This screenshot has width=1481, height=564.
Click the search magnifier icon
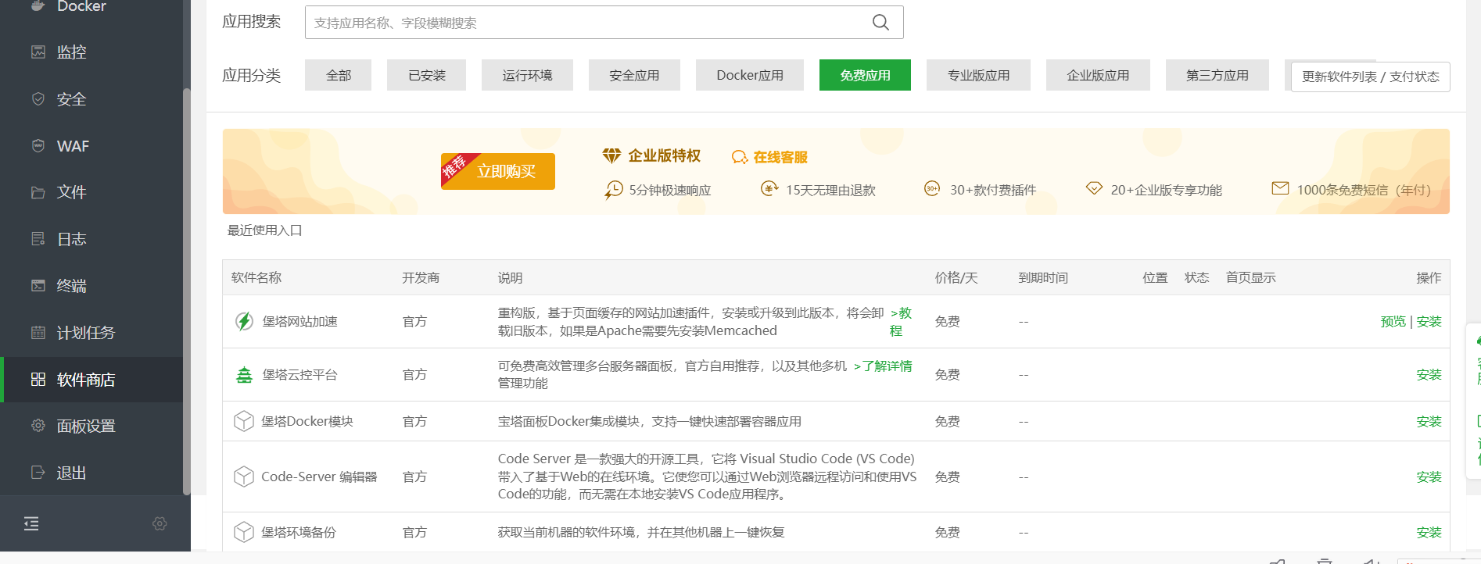(x=880, y=23)
